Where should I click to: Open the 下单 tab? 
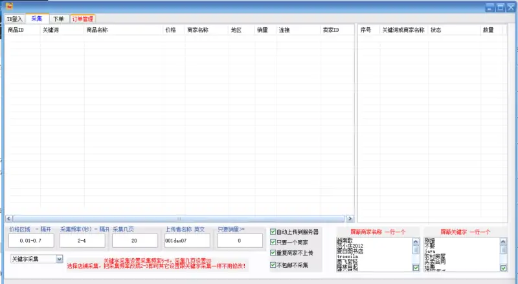coord(58,19)
